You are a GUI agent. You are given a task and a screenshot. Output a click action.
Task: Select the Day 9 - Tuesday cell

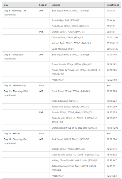tap(19, 56)
